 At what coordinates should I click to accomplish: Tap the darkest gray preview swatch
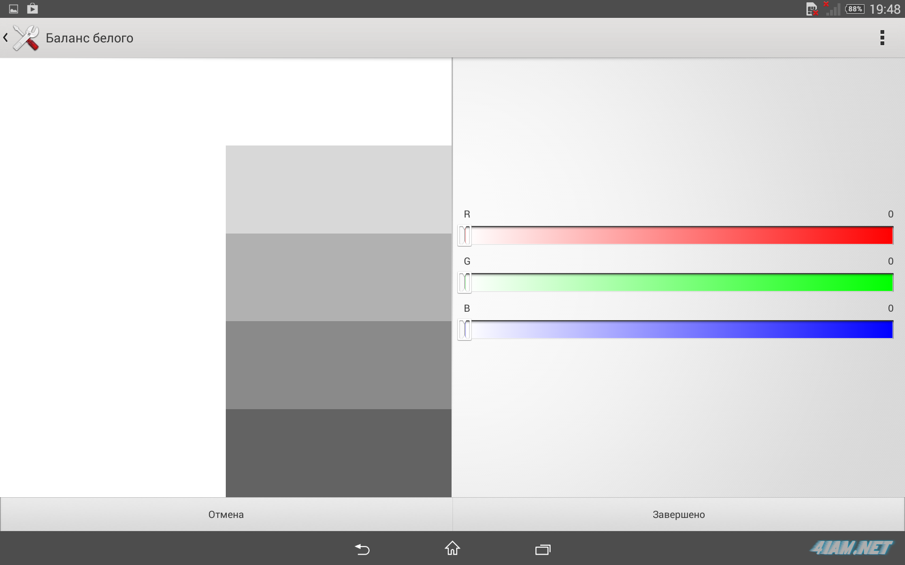338,453
